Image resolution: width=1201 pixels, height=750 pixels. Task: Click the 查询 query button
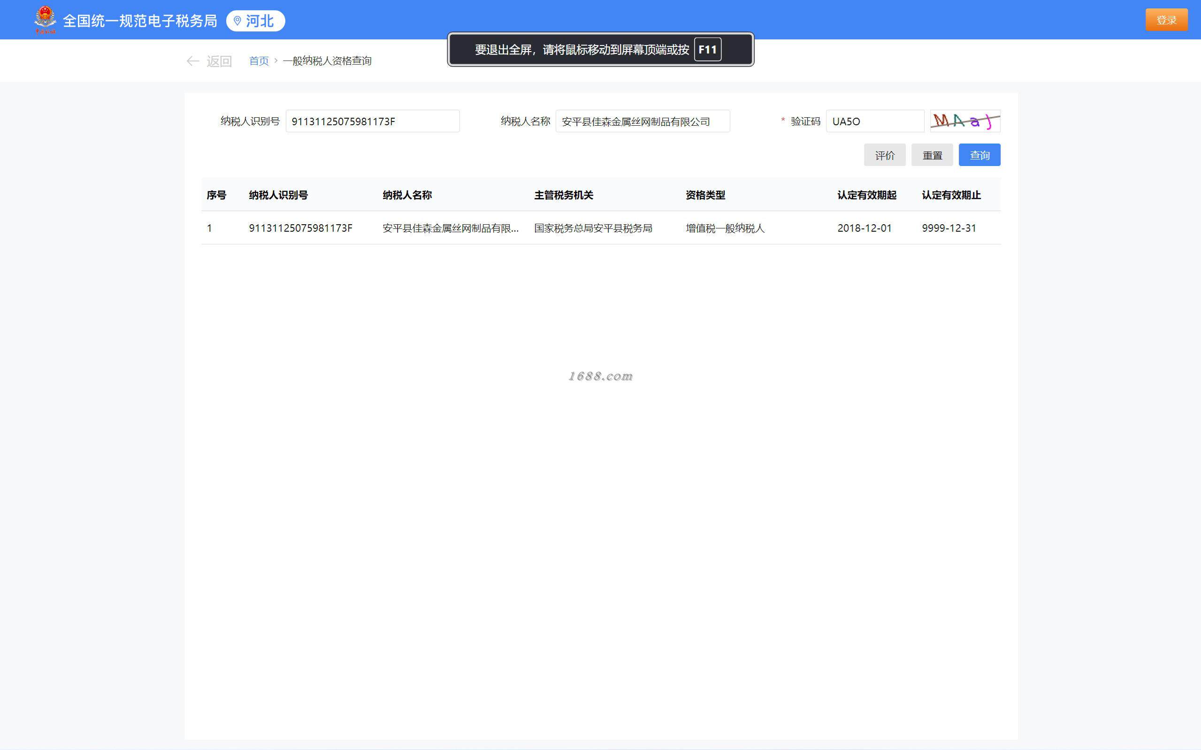979,155
